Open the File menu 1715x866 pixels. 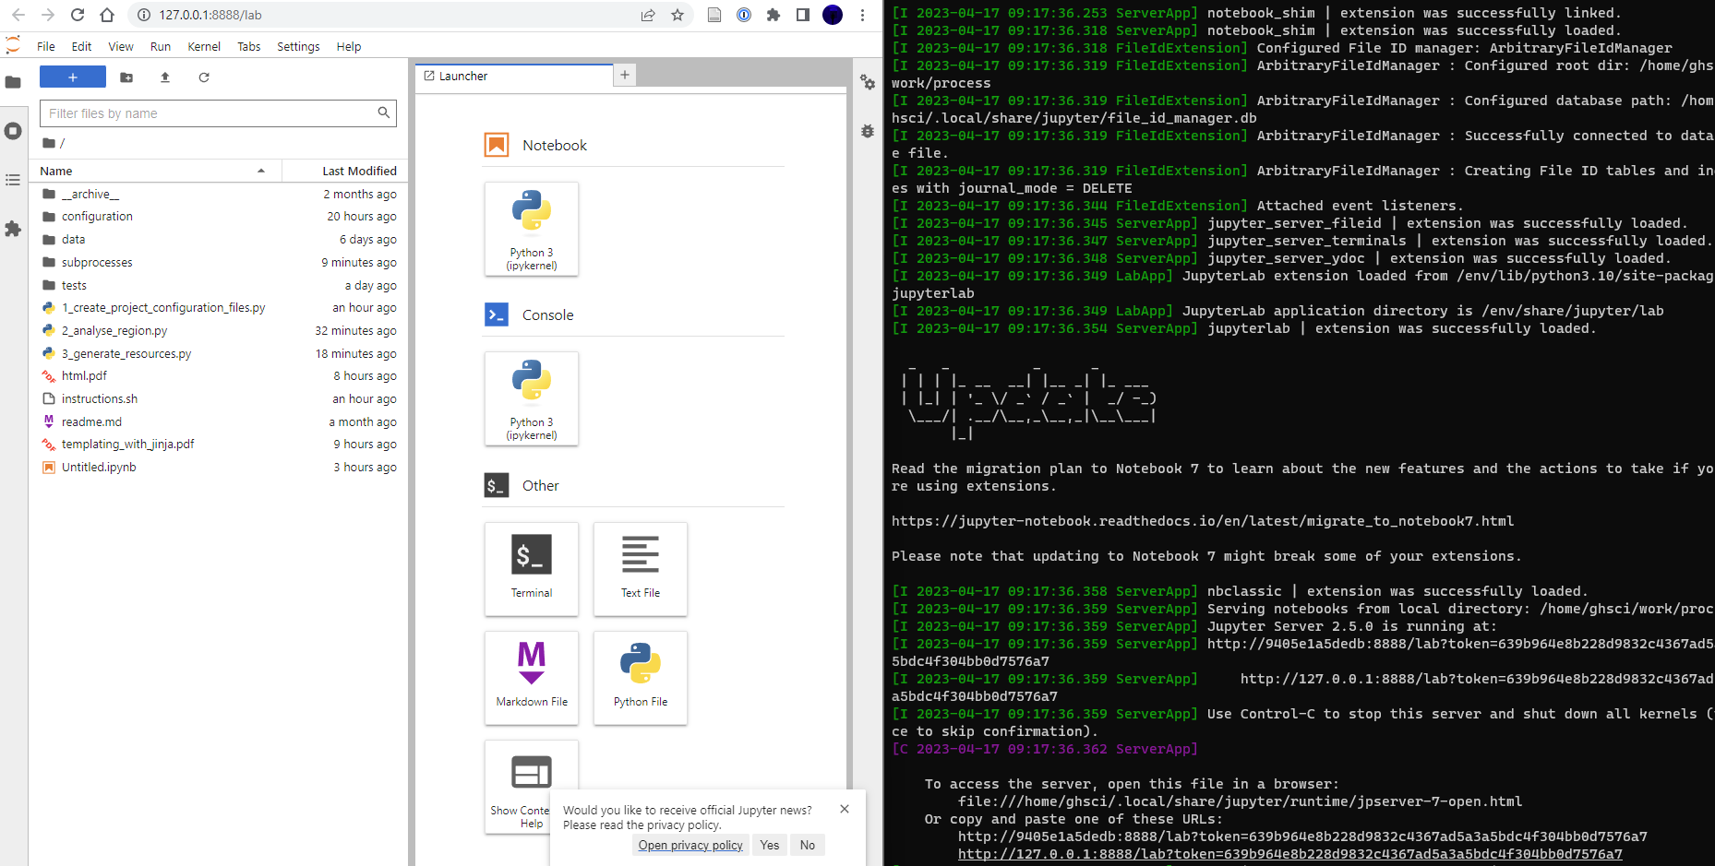(46, 46)
